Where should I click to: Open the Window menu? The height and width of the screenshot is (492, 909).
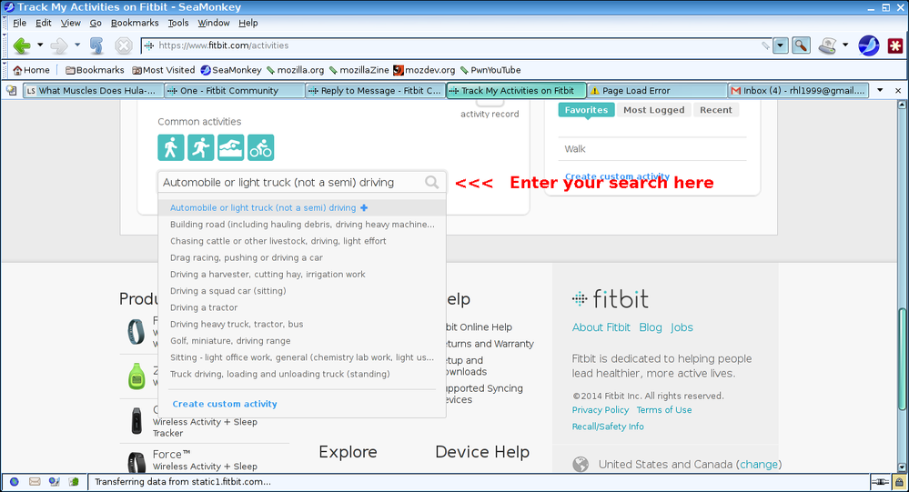coord(213,23)
